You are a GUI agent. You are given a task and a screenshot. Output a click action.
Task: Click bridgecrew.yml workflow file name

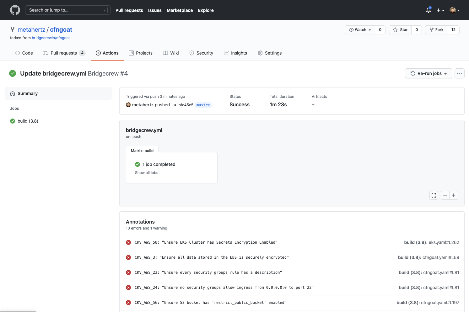point(144,130)
